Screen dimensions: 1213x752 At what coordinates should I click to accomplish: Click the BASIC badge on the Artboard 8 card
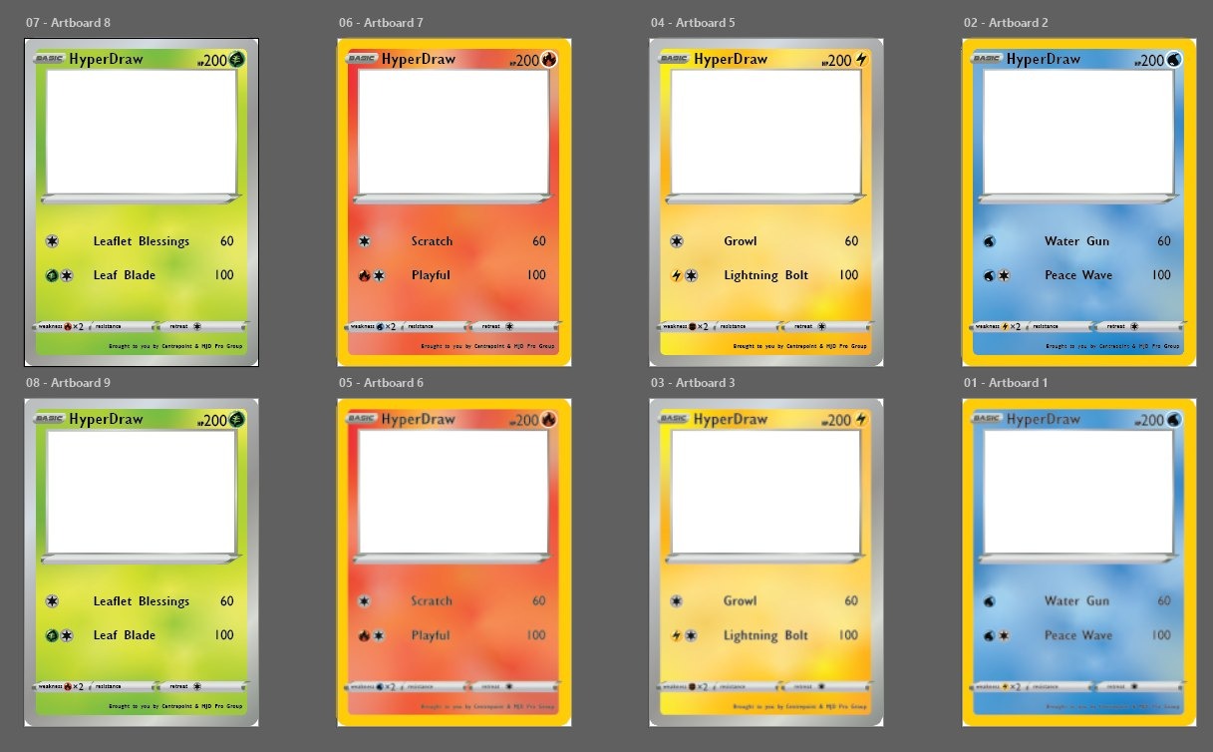pyautogui.click(x=50, y=59)
